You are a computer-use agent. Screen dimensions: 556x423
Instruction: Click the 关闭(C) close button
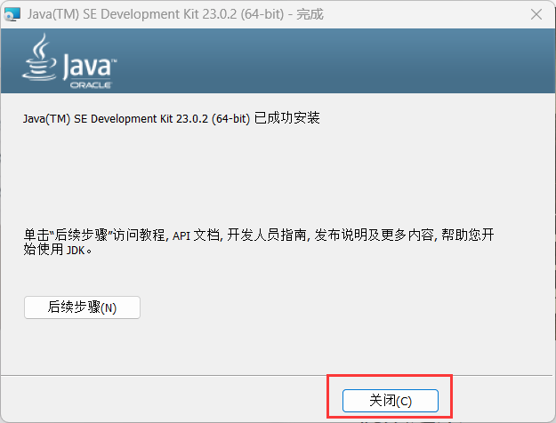391,401
